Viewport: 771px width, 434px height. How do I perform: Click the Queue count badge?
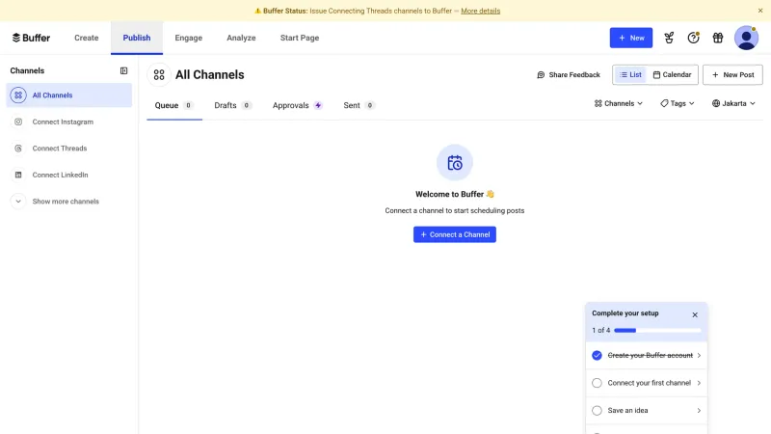click(188, 105)
